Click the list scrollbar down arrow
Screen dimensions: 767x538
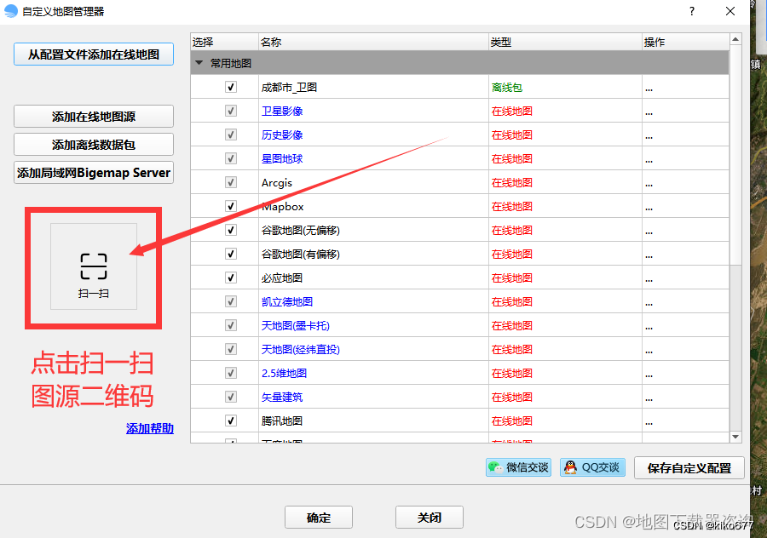pos(735,437)
